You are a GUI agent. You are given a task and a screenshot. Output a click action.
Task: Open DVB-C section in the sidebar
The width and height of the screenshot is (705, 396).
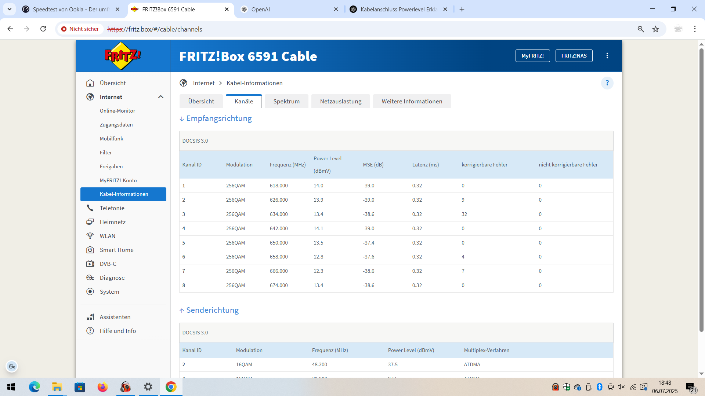(108, 264)
